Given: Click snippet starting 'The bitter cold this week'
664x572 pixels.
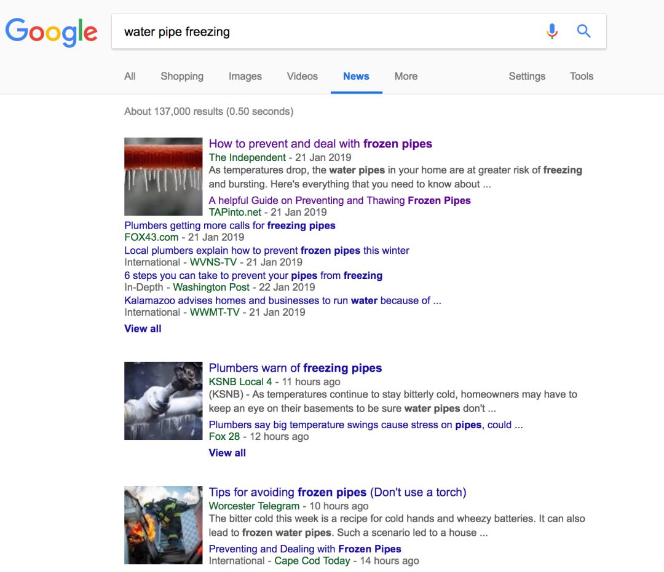Looking at the screenshot, I should coord(397,526).
